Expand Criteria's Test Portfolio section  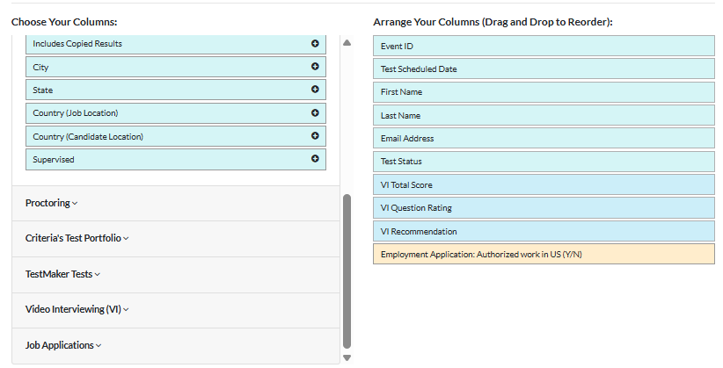tap(77, 238)
